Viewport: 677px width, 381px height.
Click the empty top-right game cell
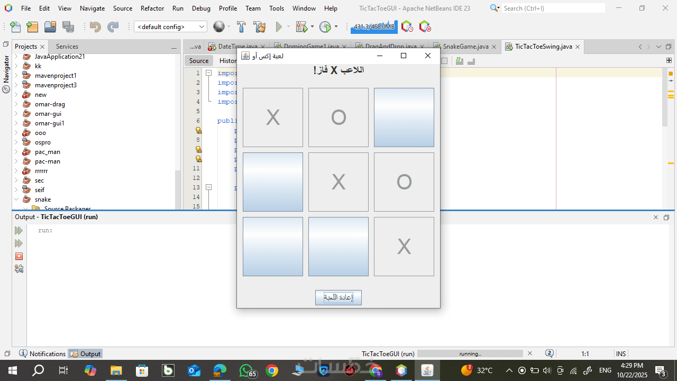click(x=404, y=117)
